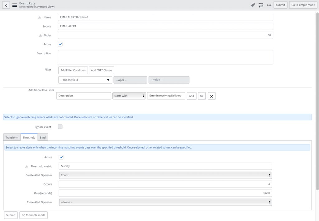
Task: Click the Threshold metric field
Action: 165,166
